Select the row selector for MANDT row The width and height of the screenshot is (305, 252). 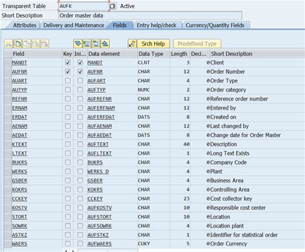pos(8,63)
